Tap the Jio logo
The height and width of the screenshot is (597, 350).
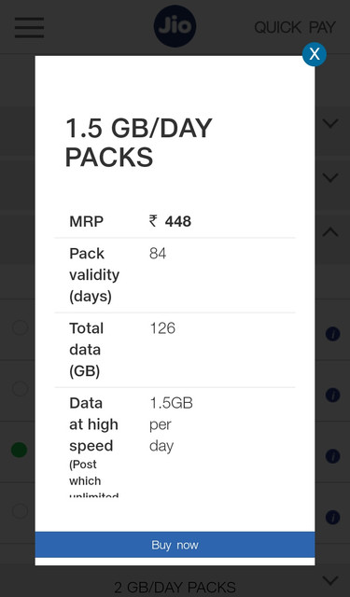tap(175, 26)
